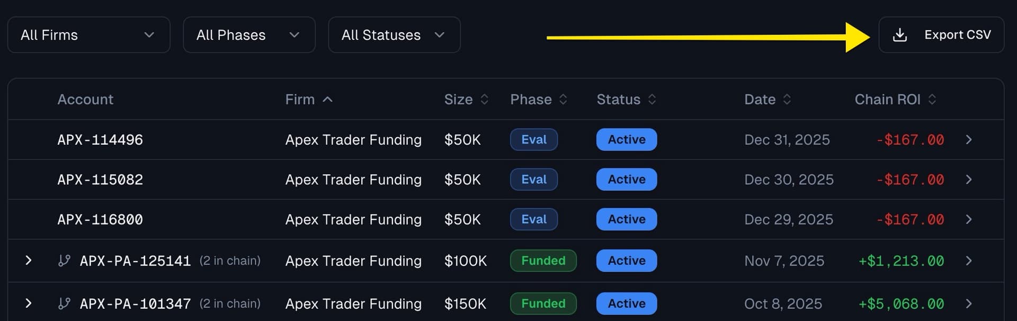Click the ascending sort arrow on Firm column
Screen dimensions: 1017x321
click(328, 99)
